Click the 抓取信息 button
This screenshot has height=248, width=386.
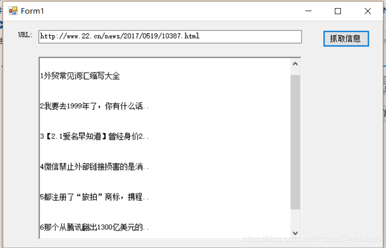[346, 38]
